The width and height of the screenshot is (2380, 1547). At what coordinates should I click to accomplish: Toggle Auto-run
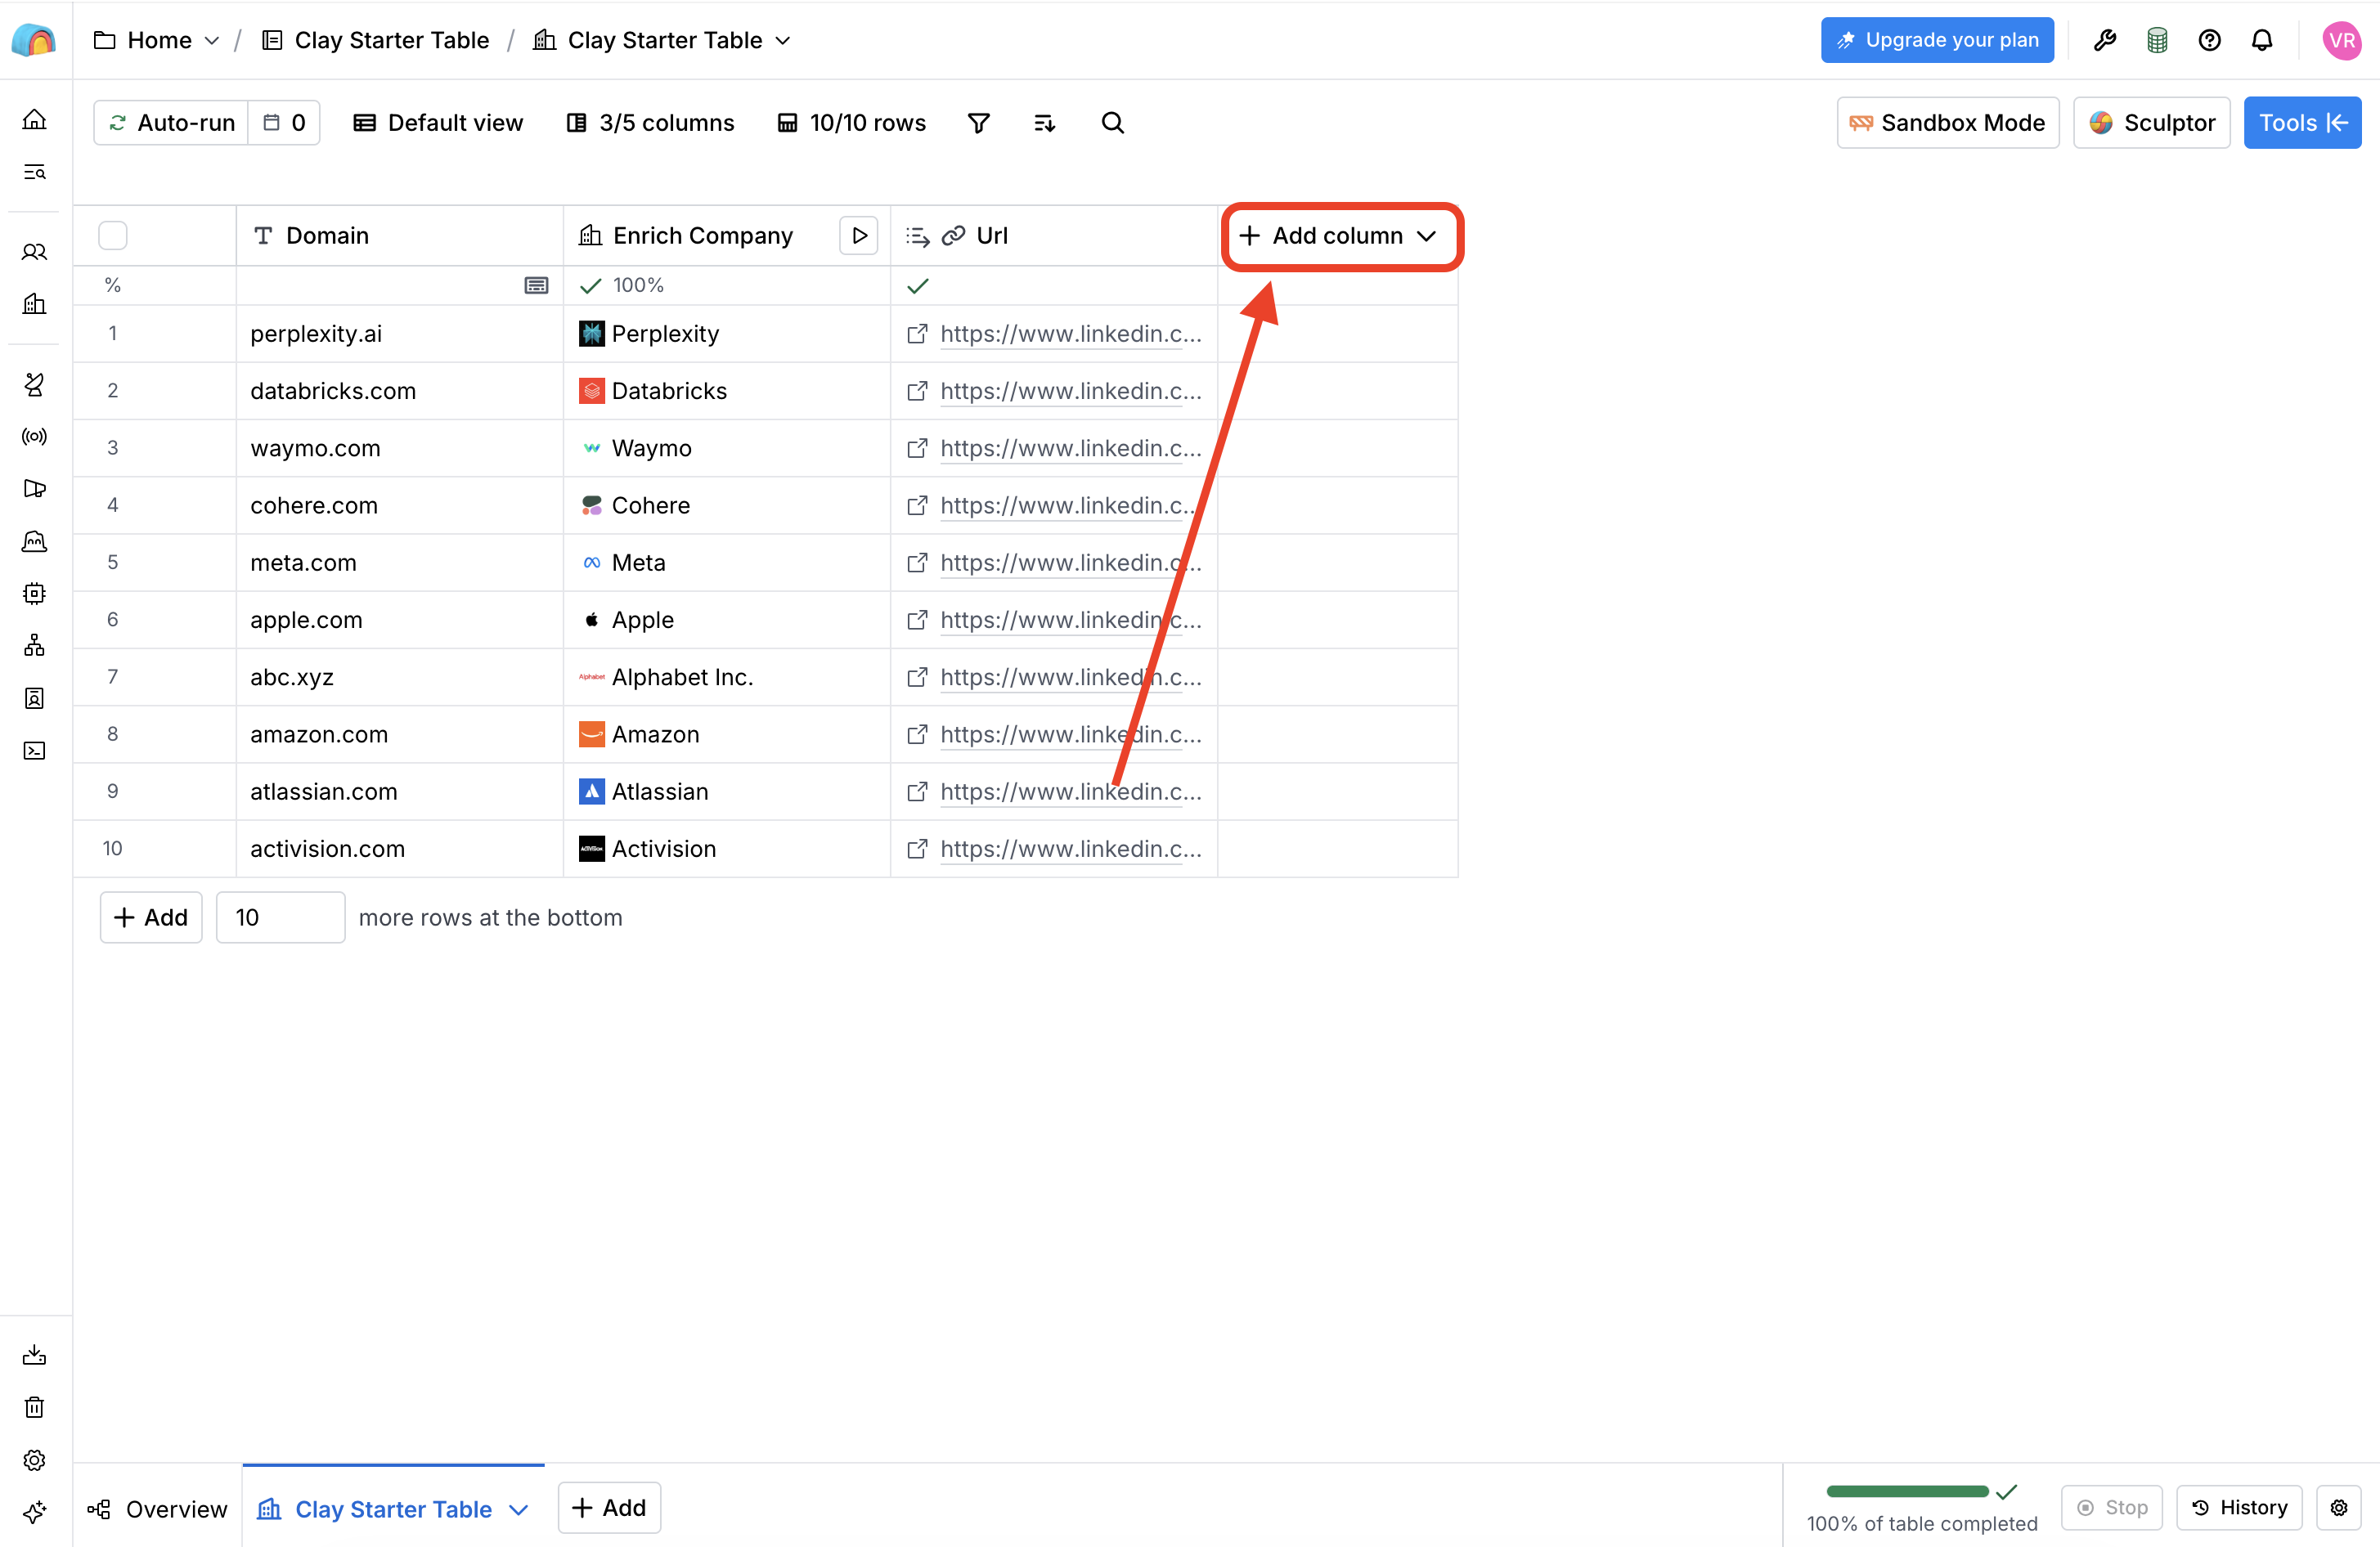pyautogui.click(x=172, y=123)
